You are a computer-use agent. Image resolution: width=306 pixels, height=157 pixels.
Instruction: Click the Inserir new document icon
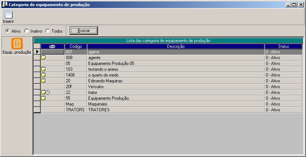pos(8,14)
